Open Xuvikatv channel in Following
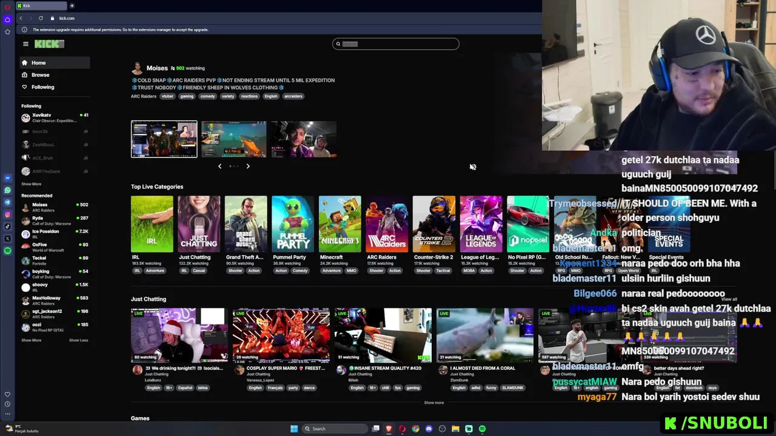The height and width of the screenshot is (436, 776). [x=55, y=117]
